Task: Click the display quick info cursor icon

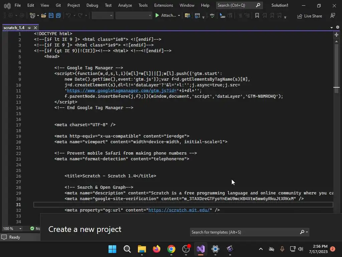Action: [x=222, y=15]
